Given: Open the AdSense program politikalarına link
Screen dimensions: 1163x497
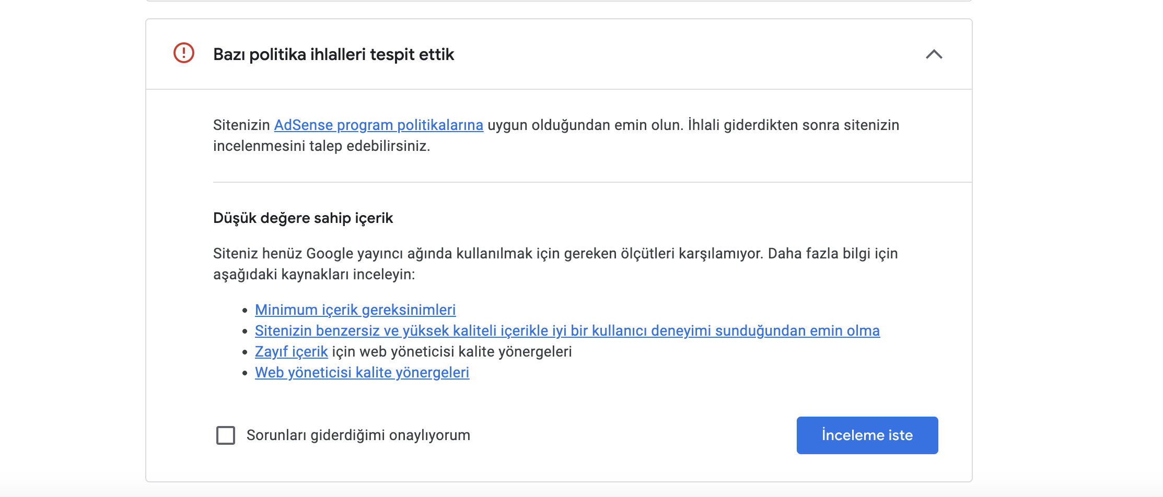Looking at the screenshot, I should [379, 125].
